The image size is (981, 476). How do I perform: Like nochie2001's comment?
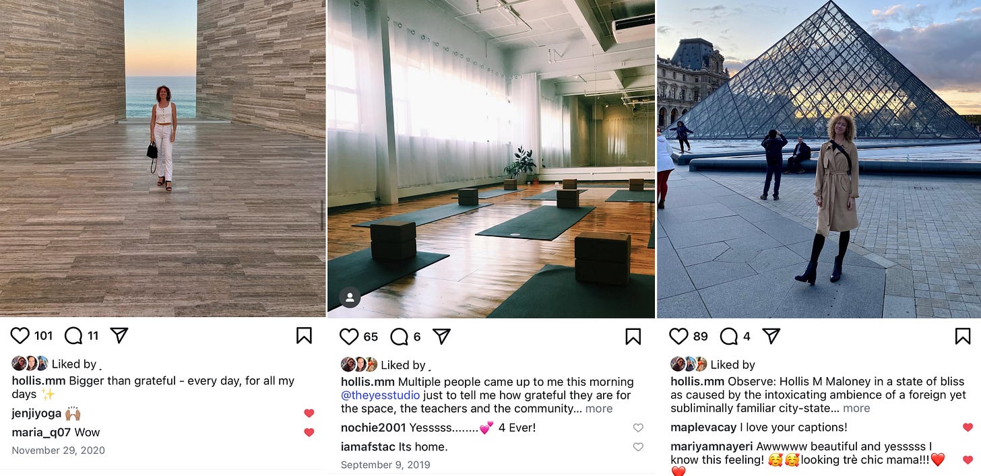[638, 428]
